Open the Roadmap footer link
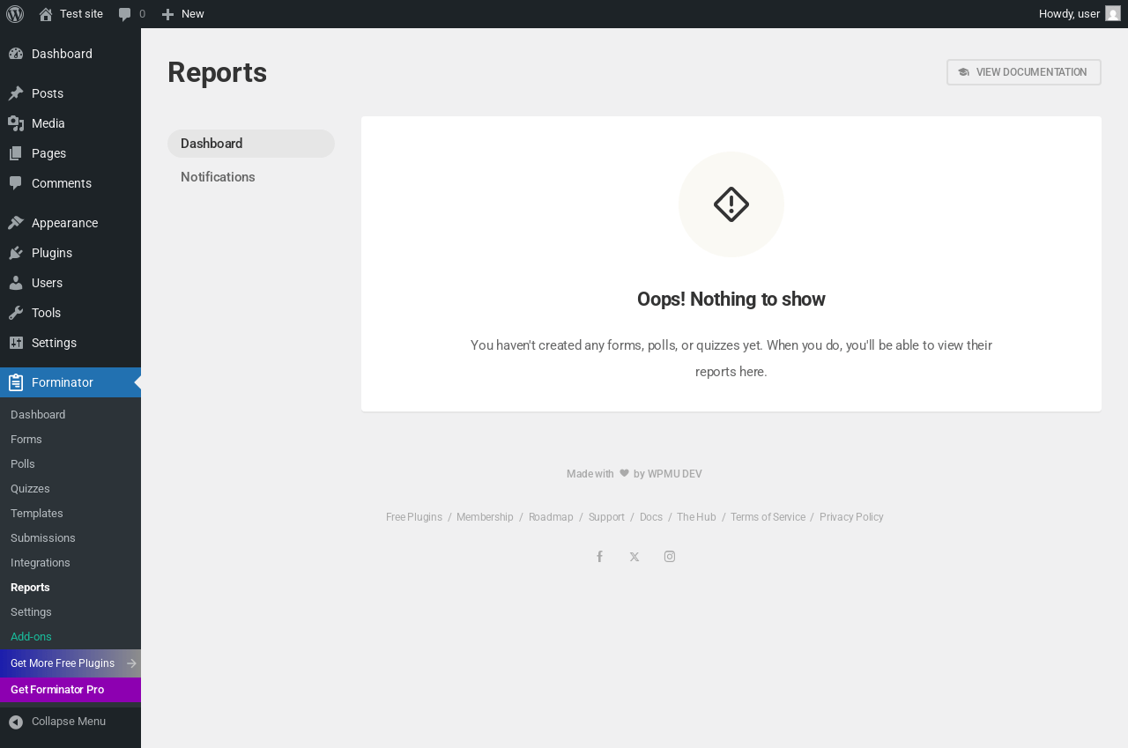Viewport: 1128px width, 748px height. click(551, 517)
